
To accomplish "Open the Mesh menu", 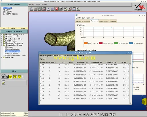I will pos(38,4).
